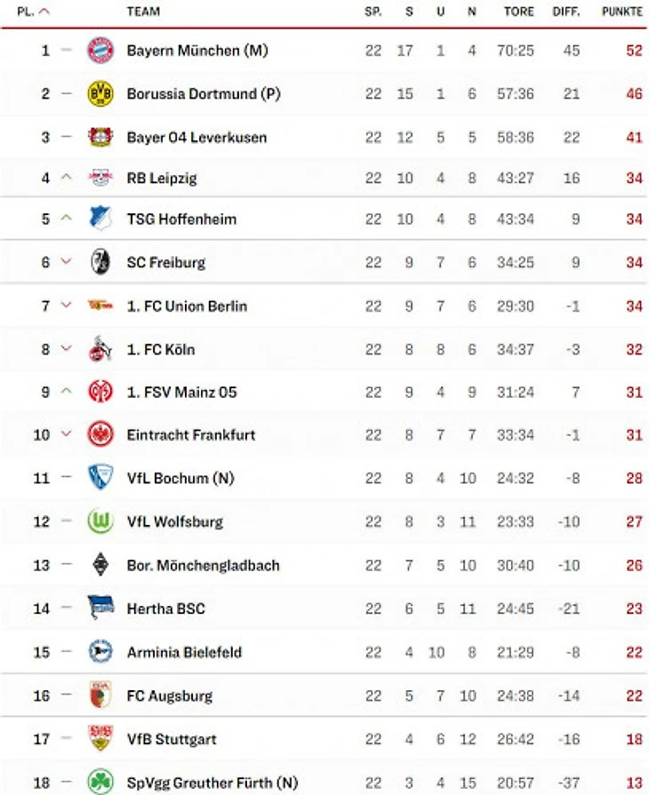Image resolution: width=649 pixels, height=795 pixels.
Task: Select the RB Leipzig logo
Action: point(100,178)
